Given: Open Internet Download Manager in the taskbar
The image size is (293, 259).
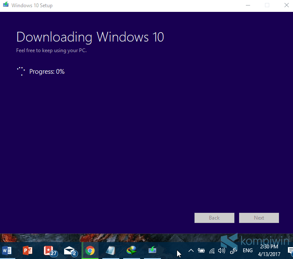Looking at the screenshot, I should click(x=131, y=251).
